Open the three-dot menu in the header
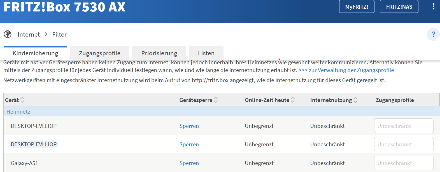 pyautogui.click(x=433, y=6)
